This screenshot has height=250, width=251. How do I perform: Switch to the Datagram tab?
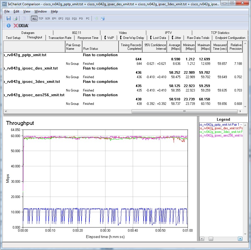pos(28,33)
